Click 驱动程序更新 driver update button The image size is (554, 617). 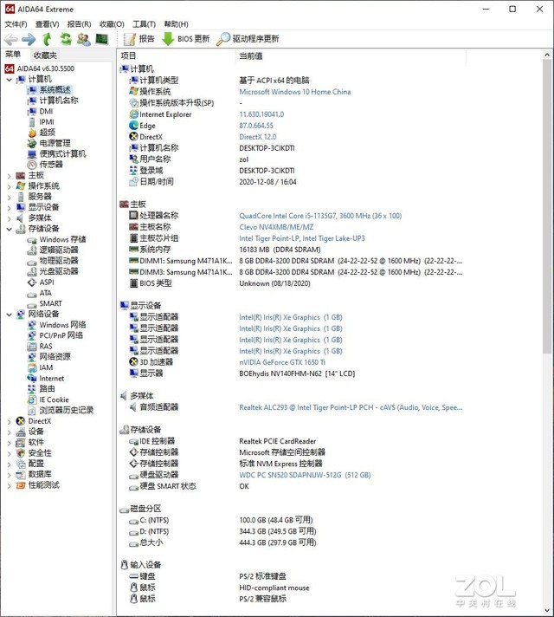click(248, 38)
